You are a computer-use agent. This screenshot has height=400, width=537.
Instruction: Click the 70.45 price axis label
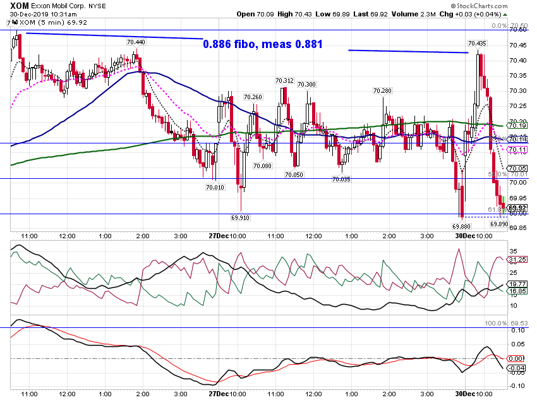tap(518, 45)
